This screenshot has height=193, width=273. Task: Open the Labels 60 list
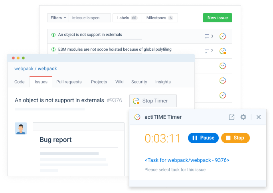pyautogui.click(x=127, y=18)
